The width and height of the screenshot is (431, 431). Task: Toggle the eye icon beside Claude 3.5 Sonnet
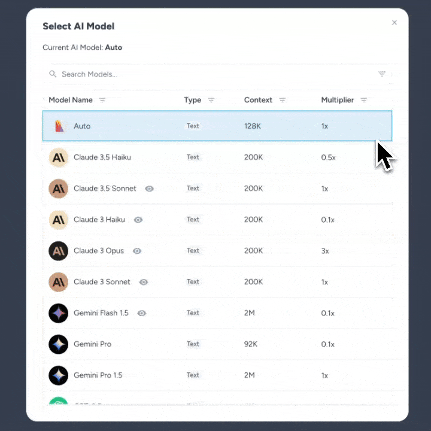(x=150, y=189)
